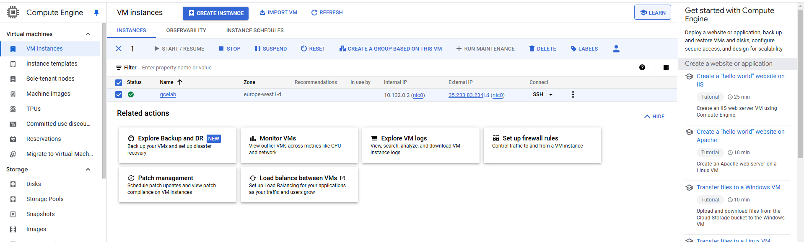
Task: Click the pin icon beside Compute Engine
Action: pos(96,13)
